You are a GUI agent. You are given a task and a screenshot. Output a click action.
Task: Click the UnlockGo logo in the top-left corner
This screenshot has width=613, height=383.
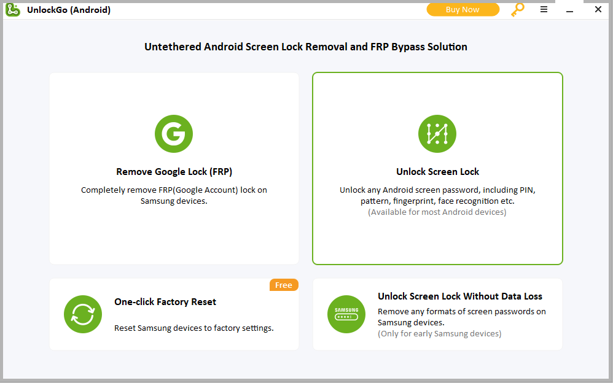(12, 9)
